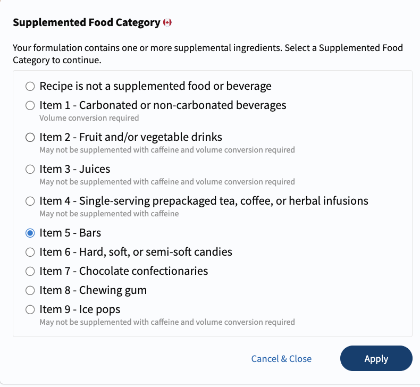Click the Cancel & Close link

281,359
